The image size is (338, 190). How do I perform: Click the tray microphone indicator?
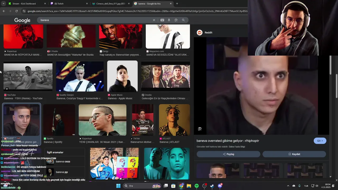coord(299,186)
